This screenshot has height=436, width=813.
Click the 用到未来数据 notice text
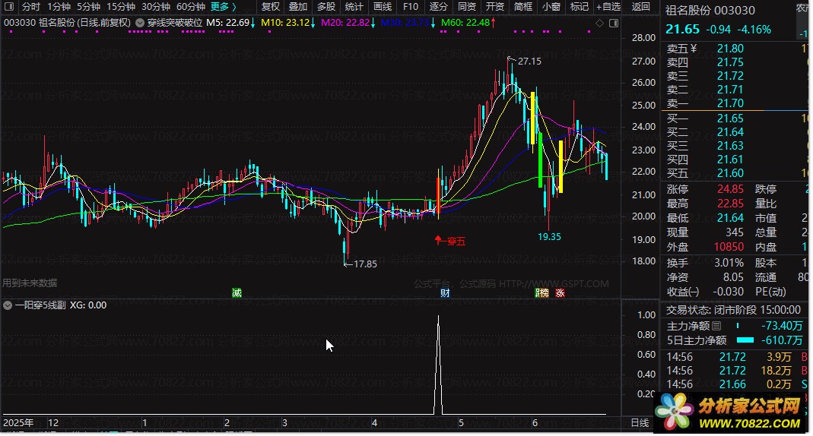pyautogui.click(x=30, y=283)
